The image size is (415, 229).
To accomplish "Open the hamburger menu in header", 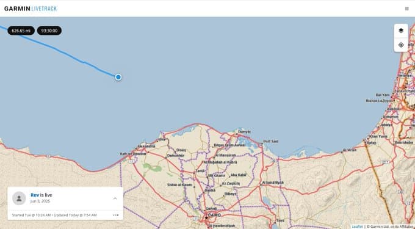I will pos(407,9).
